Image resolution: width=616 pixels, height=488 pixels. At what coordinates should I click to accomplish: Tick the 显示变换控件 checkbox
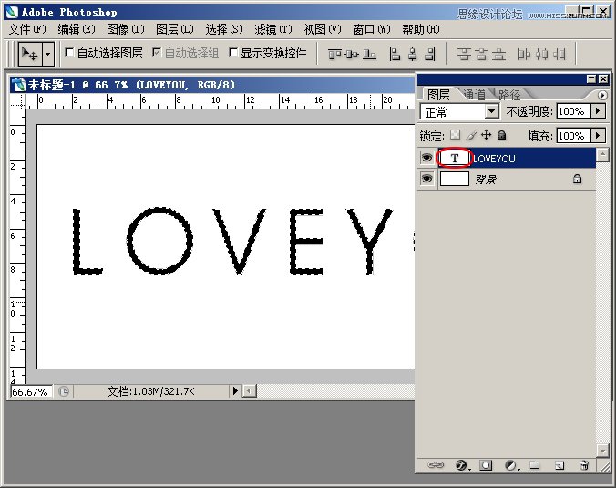pos(233,53)
